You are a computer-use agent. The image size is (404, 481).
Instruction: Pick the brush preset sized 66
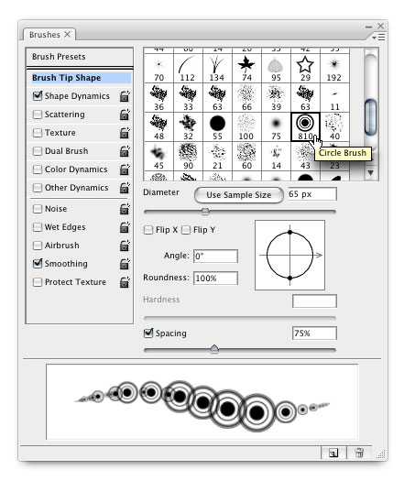246,97
